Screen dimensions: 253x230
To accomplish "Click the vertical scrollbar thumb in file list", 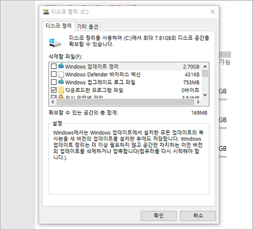I will pyautogui.click(x=205, y=73).
